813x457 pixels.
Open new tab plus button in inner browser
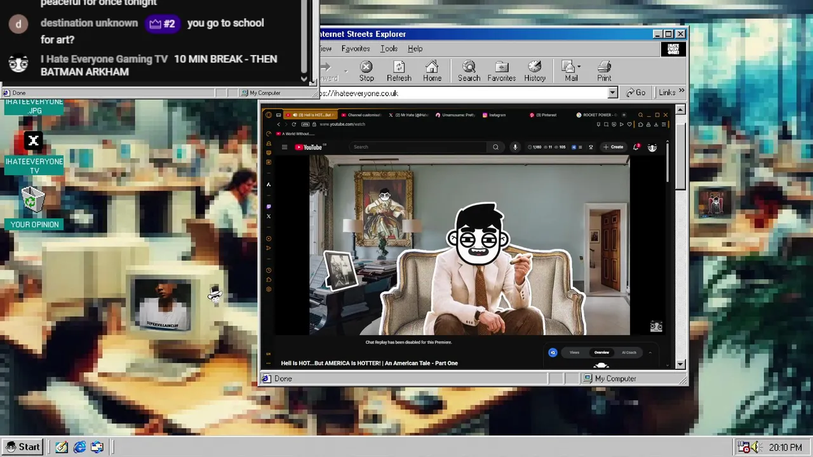pyautogui.click(x=624, y=115)
